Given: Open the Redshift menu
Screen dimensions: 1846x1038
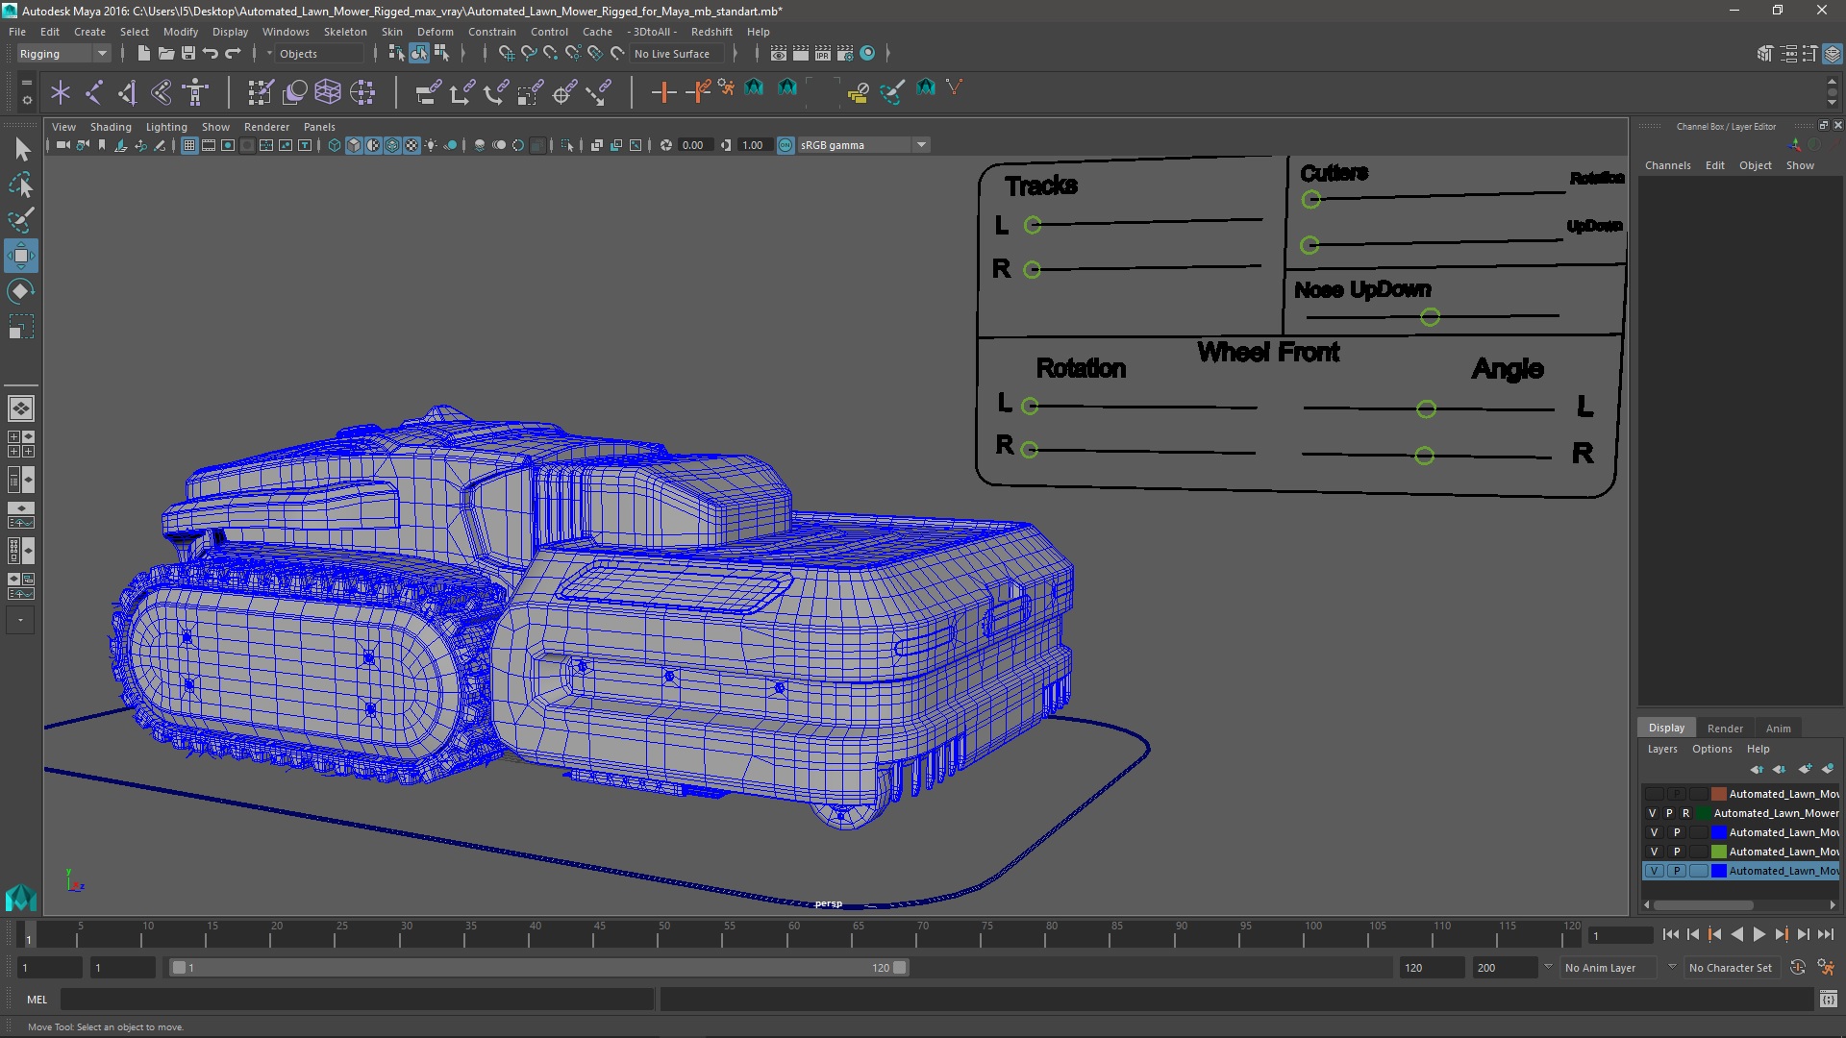Looking at the screenshot, I should coord(711,32).
